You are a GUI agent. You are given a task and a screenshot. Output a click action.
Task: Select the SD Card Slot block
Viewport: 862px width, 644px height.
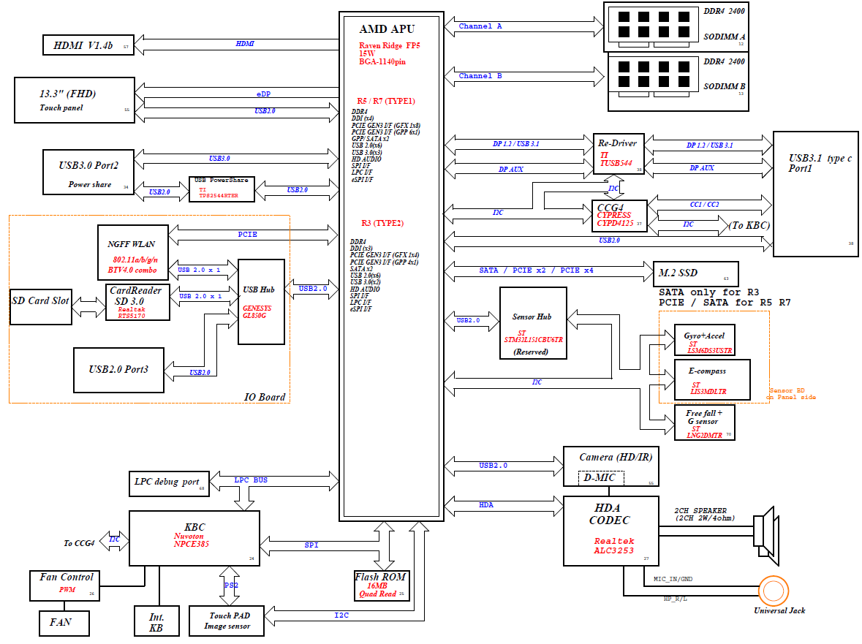41,307
